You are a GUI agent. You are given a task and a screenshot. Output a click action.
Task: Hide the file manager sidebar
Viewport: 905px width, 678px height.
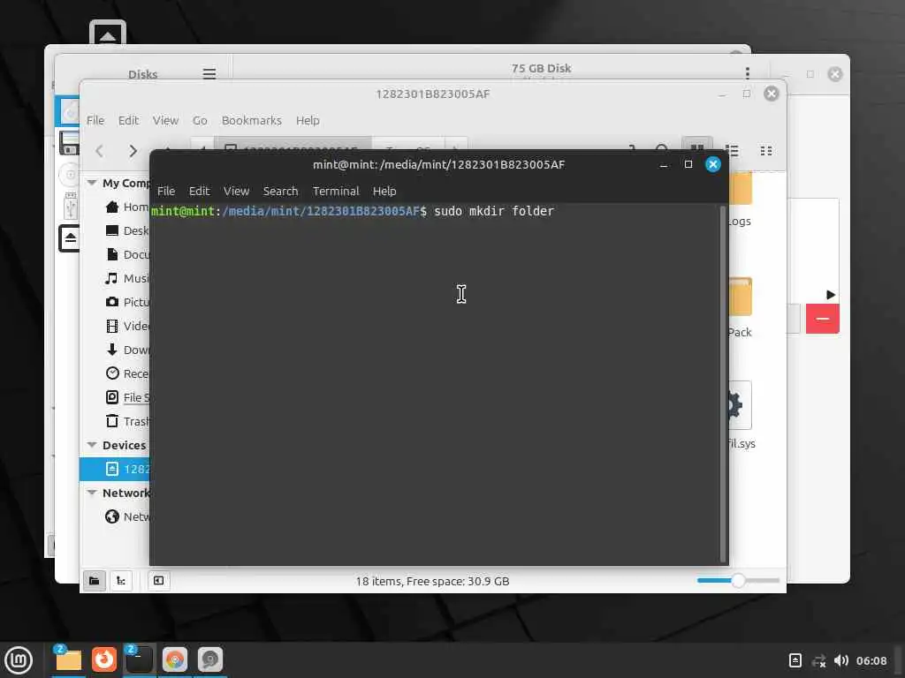(159, 581)
